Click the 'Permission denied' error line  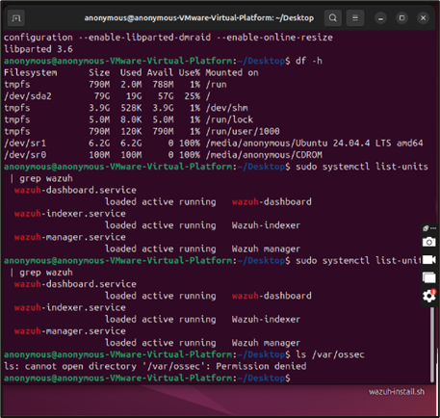155,366
